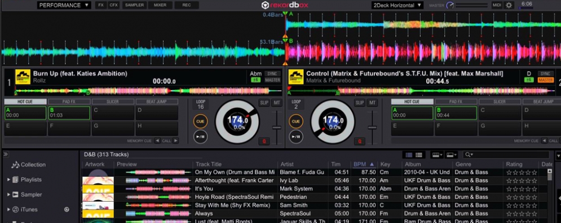Viewport: 561px width, 223px height.
Task: Trigger deck 2 hot cue B 00:44
Action: coord(456,113)
